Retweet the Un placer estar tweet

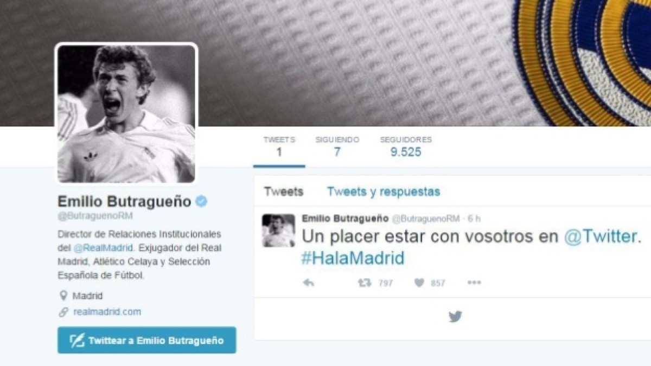coord(365,282)
